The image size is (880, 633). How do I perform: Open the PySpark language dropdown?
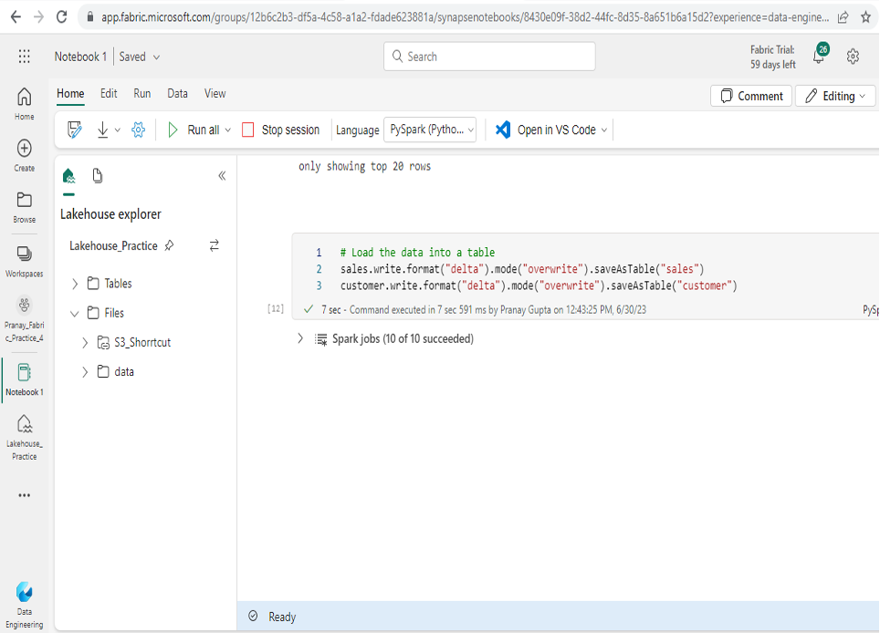point(430,130)
